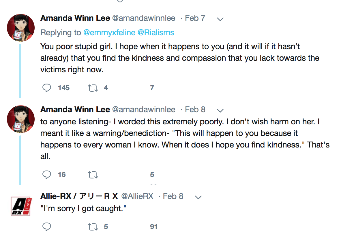Click the 7 likes count on the Feb 7 tweet

pyautogui.click(x=152, y=88)
